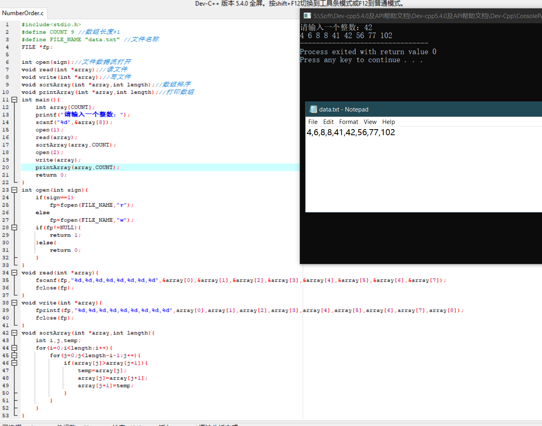Click the Notepad icon in the data.txt title bar
Viewport: 542px width, 426px height.
(313, 109)
